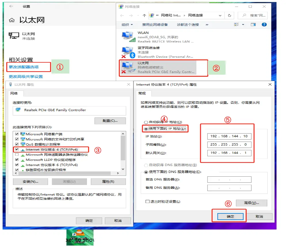Click the 高级(V)... button

click(251, 203)
